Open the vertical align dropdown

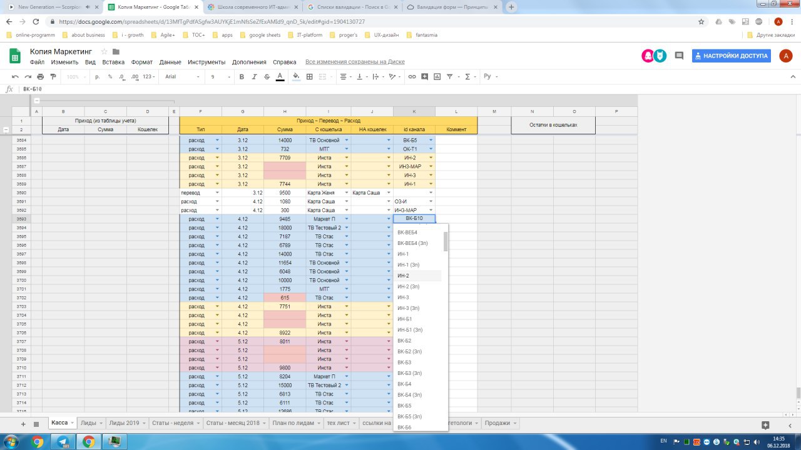[x=361, y=76]
